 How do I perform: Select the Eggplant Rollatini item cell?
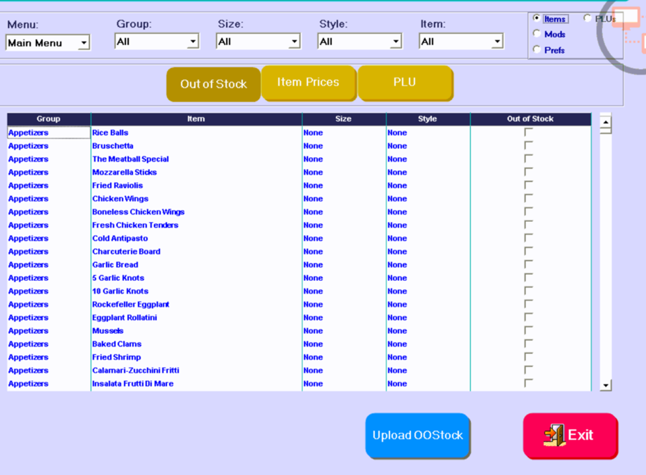click(x=197, y=317)
